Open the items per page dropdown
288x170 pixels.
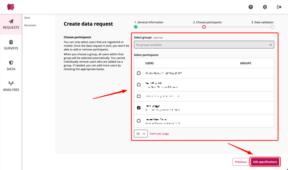[x=141, y=134]
